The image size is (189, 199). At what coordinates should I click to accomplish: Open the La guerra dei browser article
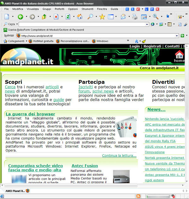point(30,114)
